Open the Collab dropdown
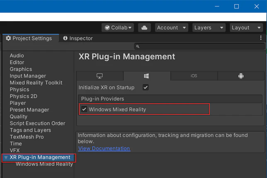267x178 pixels. pyautogui.click(x=118, y=28)
